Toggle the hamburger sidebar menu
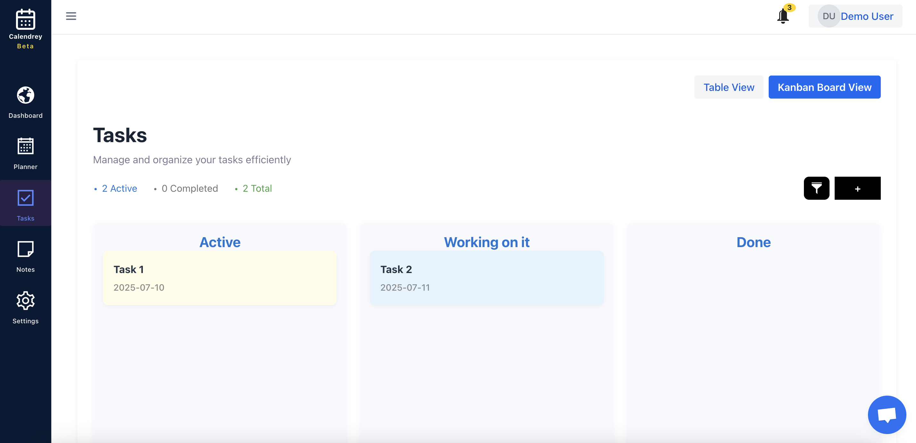 click(71, 16)
